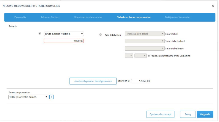Image resolution: width=219 pixels, height=122 pixels.
Task: Open the second Periode automatische trede dropdown
Action: [x=140, y=56]
